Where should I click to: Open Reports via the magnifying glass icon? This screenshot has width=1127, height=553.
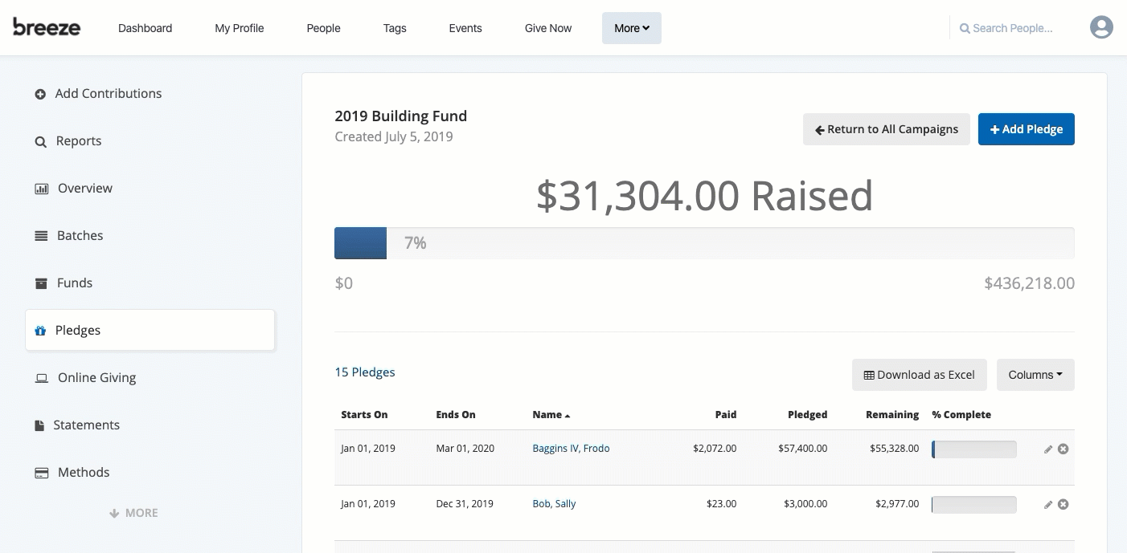point(40,140)
